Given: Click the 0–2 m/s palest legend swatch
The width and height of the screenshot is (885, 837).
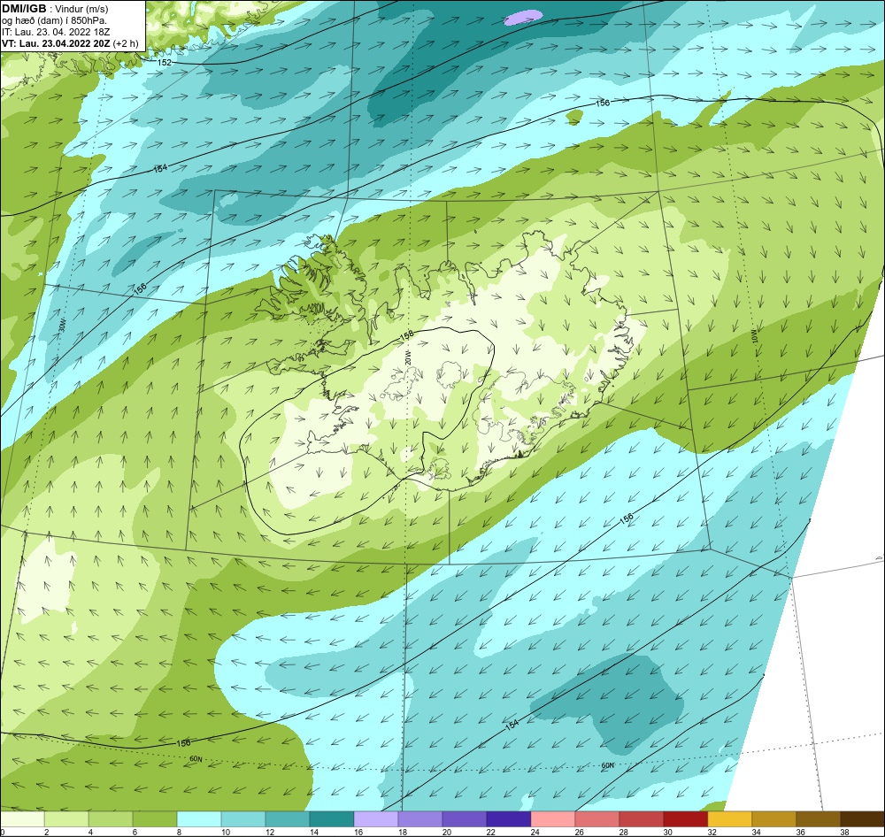Looking at the screenshot, I should (22, 819).
